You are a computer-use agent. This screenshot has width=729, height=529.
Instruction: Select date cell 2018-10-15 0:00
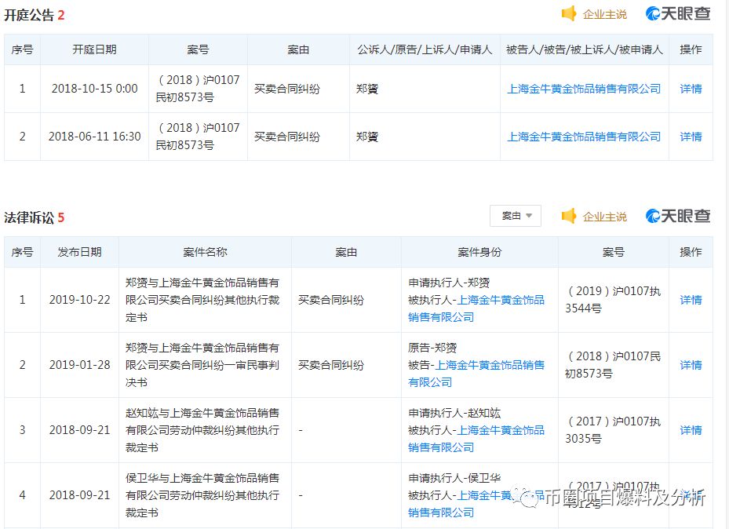coord(94,89)
